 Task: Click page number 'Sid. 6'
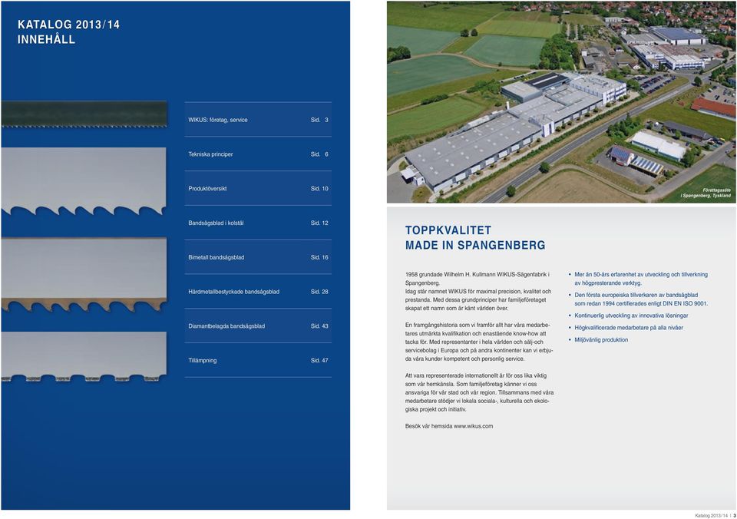[319, 154]
